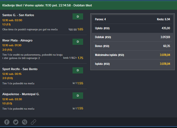Share ticket on Facebook icon
This screenshot has width=177, height=128.
(7, 122)
